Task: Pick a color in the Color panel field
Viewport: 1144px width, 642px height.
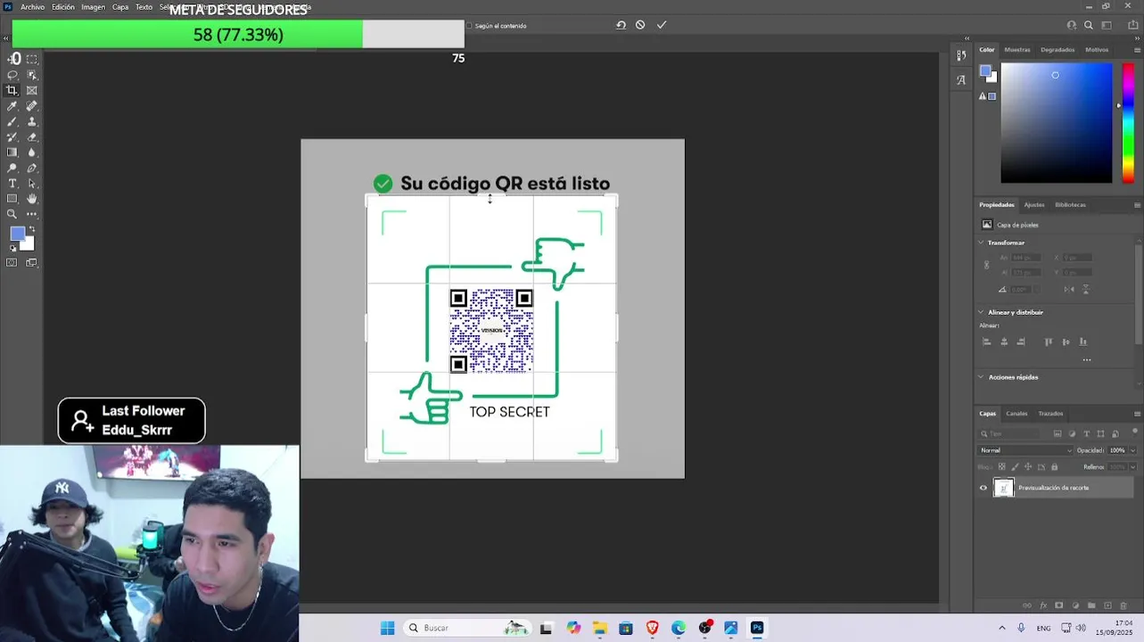Action: (x=1057, y=123)
